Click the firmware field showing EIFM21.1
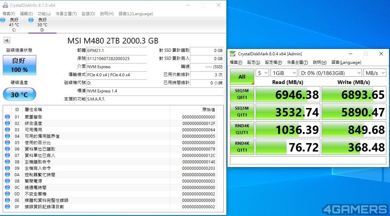This screenshot has height=216, width=390. (116, 50)
